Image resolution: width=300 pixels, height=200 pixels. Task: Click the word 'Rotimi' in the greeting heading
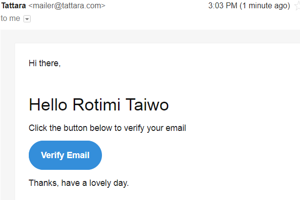coord(97,105)
